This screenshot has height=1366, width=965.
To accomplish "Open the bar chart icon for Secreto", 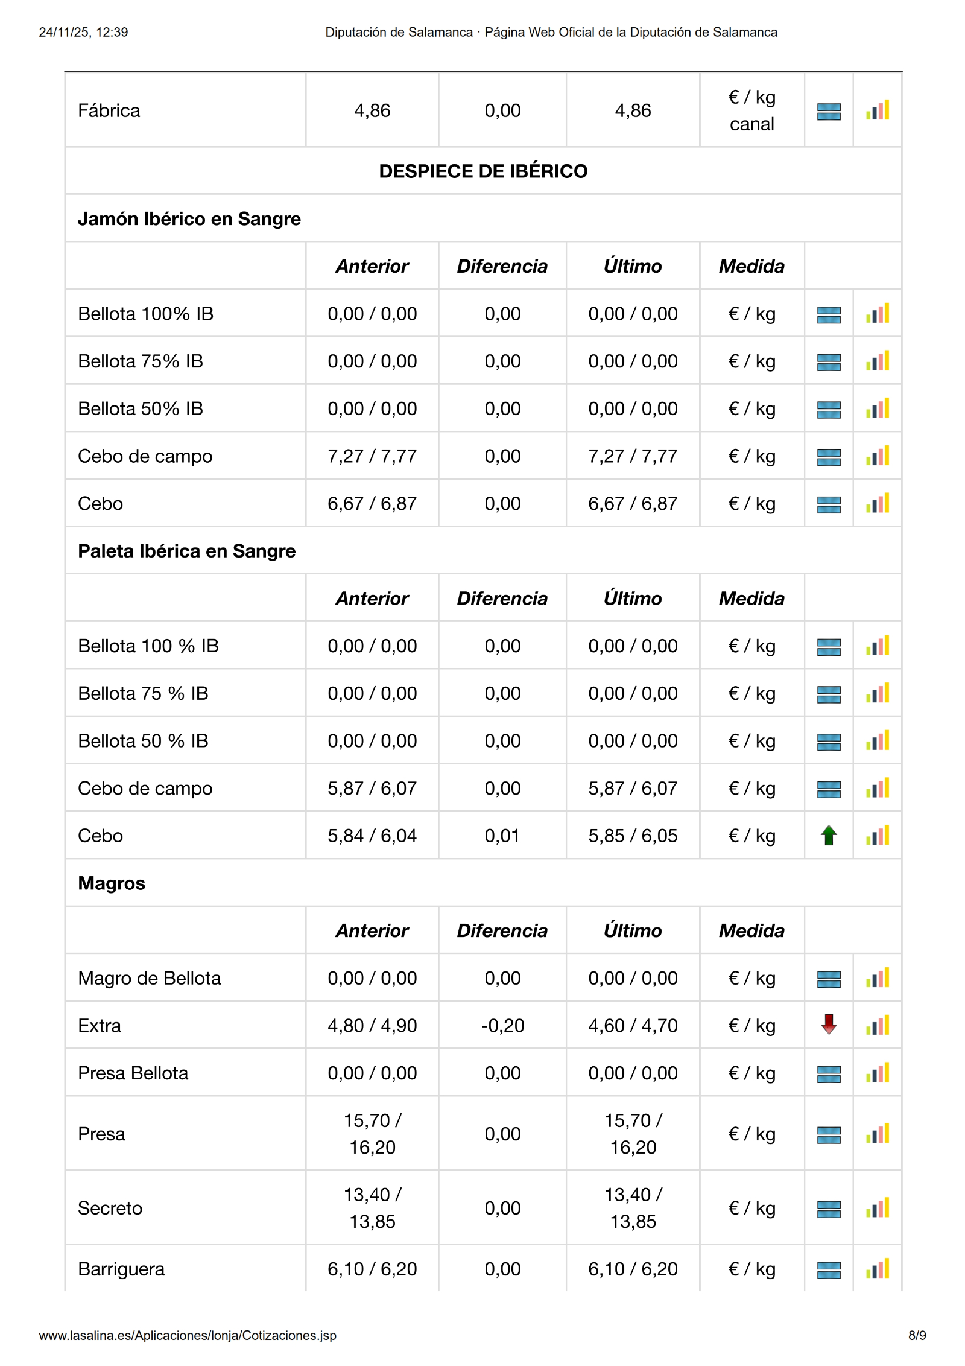I will click(x=878, y=1208).
